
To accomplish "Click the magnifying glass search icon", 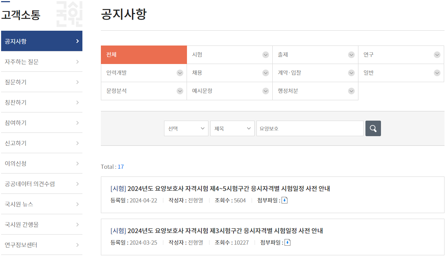I will [373, 128].
